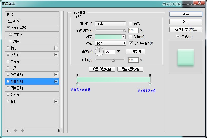Click the 渐变 gradient preview swatch
207x138 pixels.
(x=109, y=37)
